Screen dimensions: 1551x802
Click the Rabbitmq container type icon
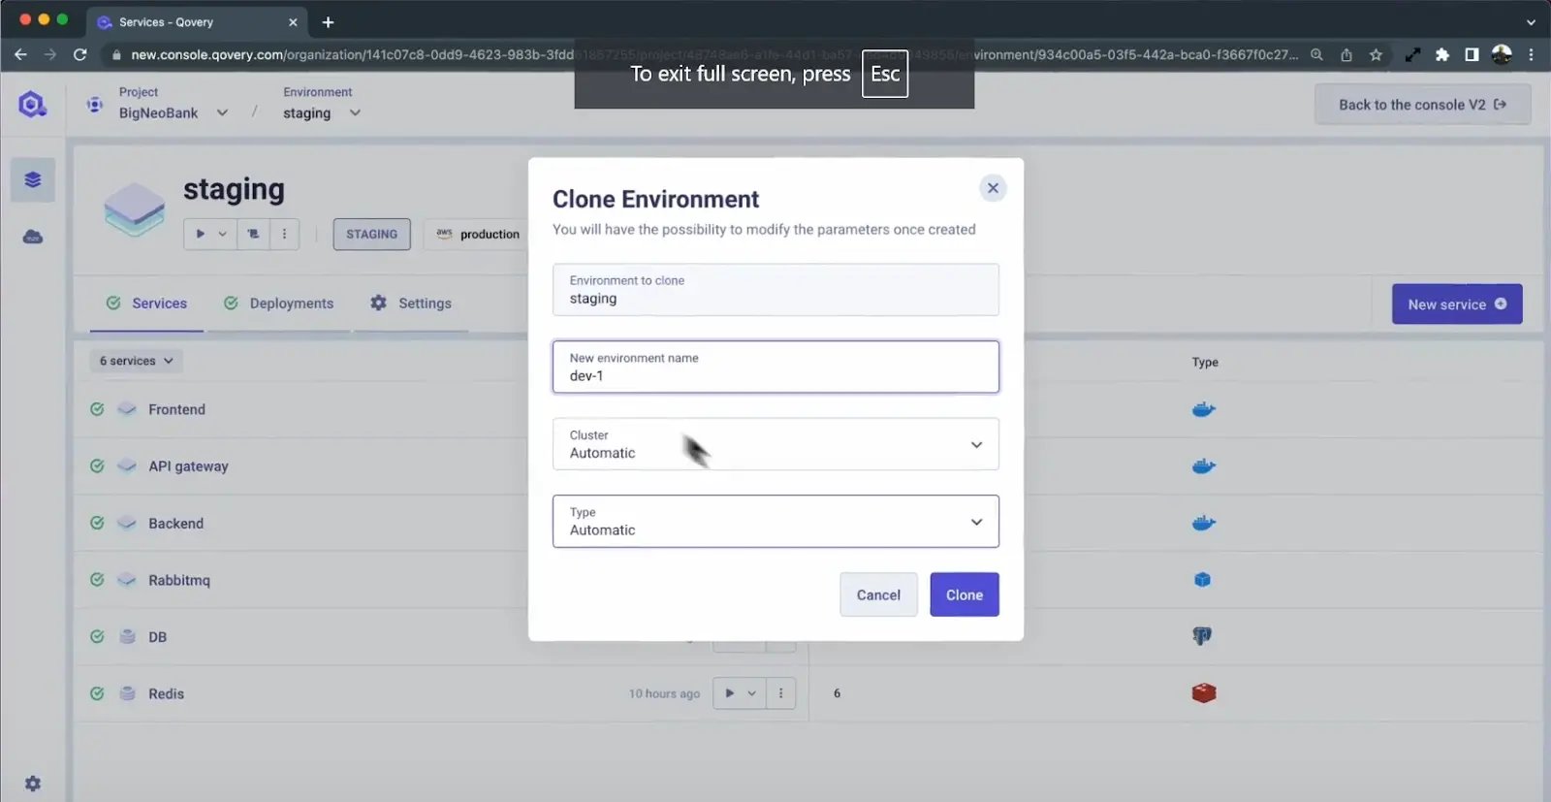click(x=1203, y=580)
